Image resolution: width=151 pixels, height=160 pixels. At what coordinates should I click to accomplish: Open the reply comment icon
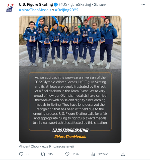point(21,154)
